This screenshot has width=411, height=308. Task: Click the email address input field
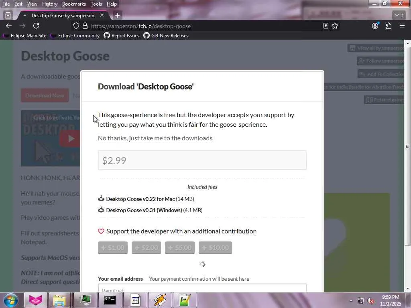tap(202, 288)
